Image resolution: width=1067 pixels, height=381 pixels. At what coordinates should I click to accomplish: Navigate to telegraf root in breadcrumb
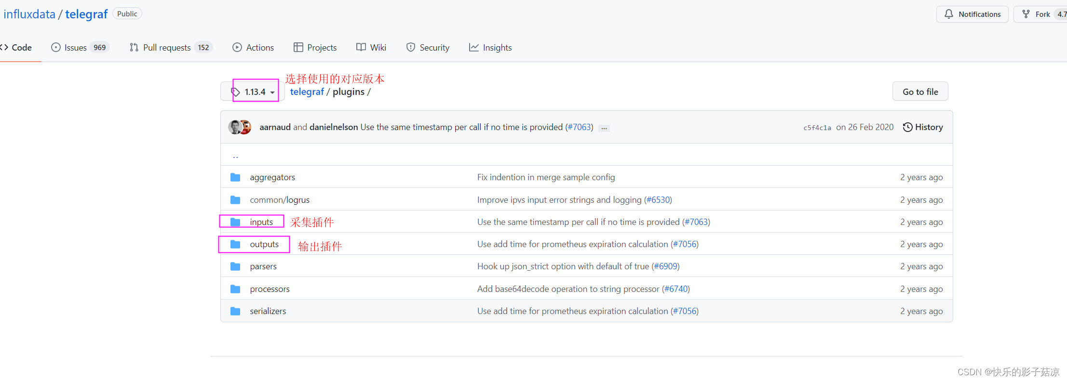coord(307,92)
